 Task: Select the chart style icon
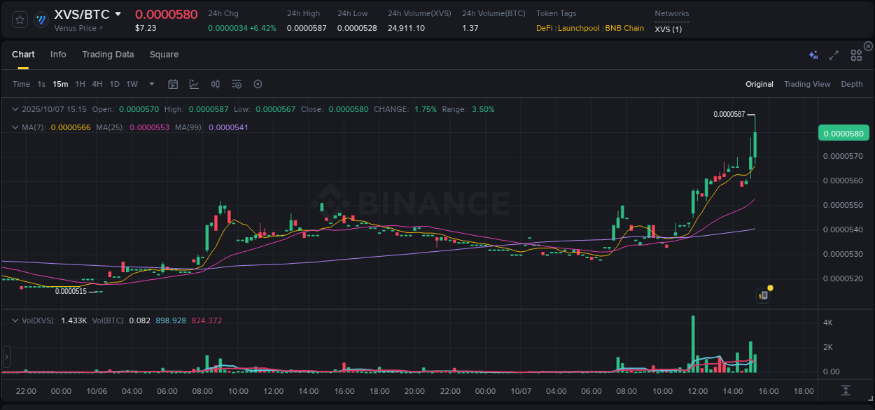[x=192, y=84]
